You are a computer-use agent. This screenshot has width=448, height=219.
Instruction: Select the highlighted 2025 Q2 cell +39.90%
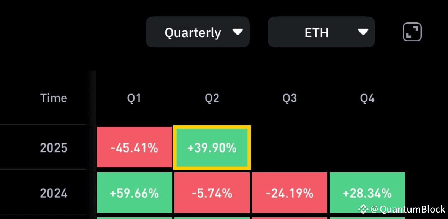point(212,148)
